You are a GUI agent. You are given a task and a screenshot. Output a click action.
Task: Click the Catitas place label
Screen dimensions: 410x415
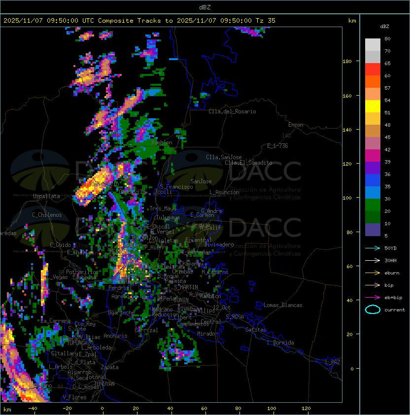pos(256,330)
